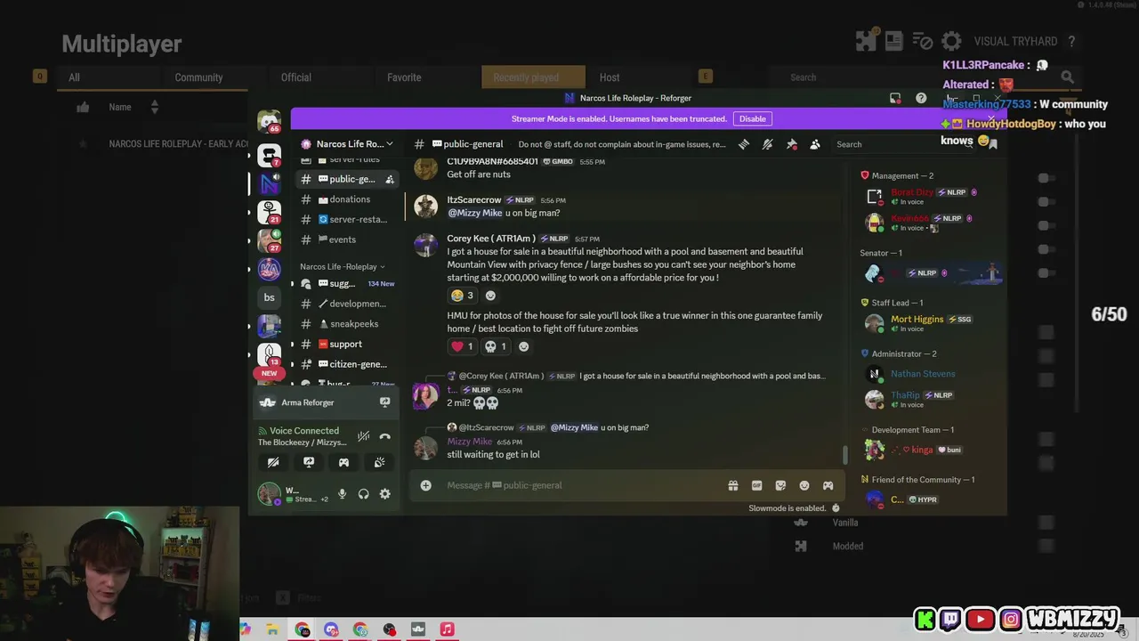Open the sticker picker
1139x641 pixels.
pos(780,485)
